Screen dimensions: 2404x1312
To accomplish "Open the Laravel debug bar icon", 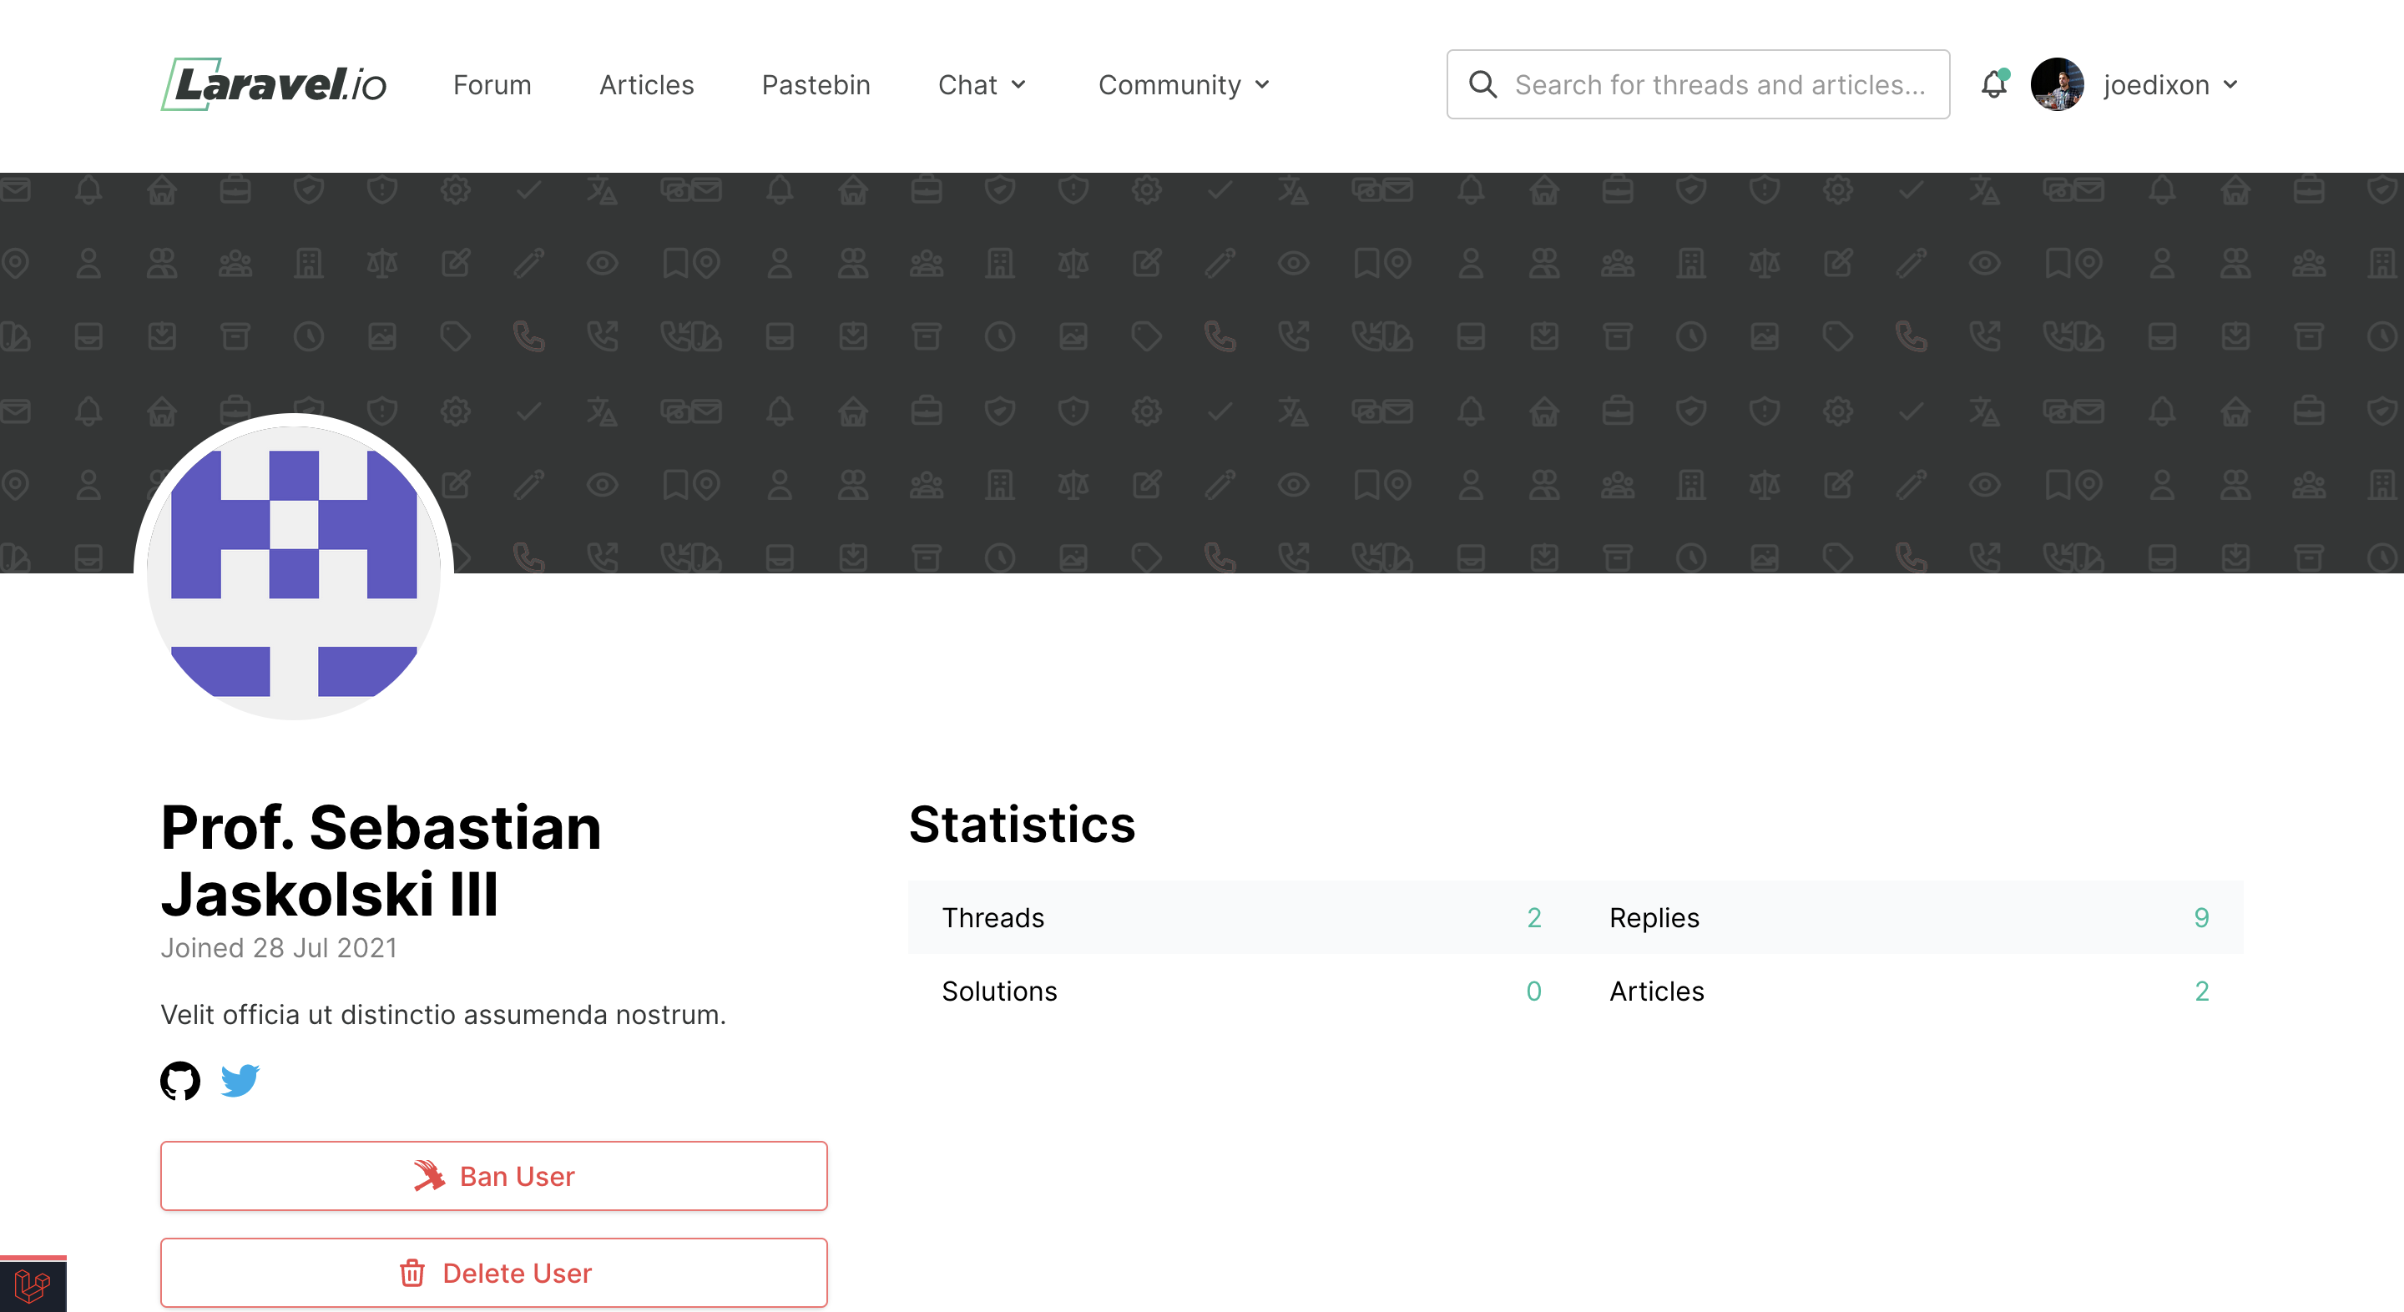I will [x=33, y=1286].
